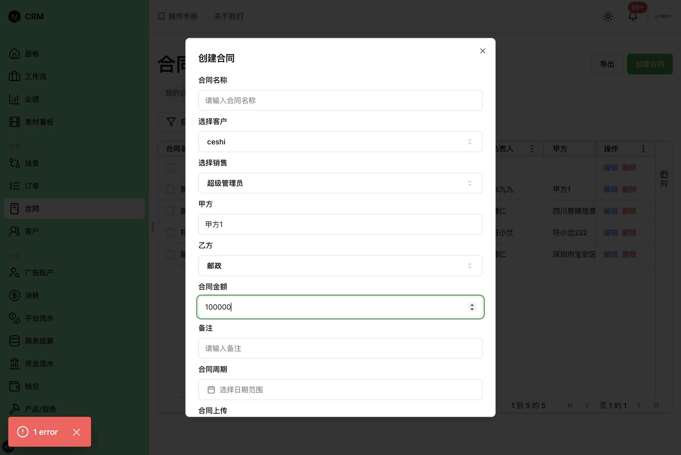Select the second contract row checkbox
Viewport: 681px width, 455px height.
point(170,190)
